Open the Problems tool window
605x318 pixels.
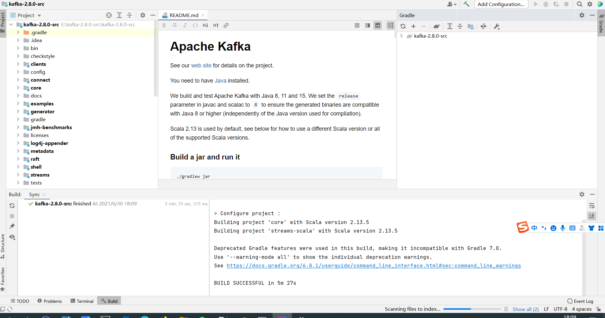click(x=50, y=301)
